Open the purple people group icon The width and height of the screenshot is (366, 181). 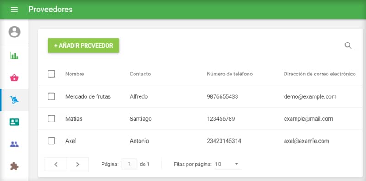pyautogui.click(x=14, y=144)
